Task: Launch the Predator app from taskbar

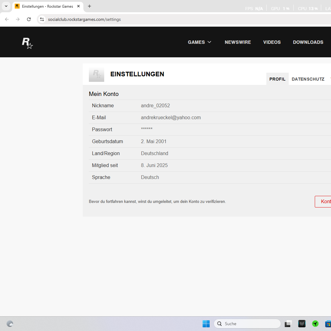Action: [302, 324]
